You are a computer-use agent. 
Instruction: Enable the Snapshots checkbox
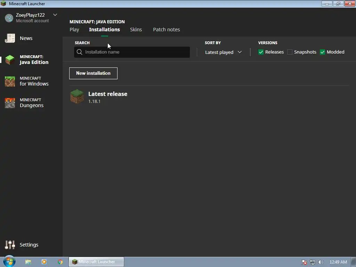290,52
